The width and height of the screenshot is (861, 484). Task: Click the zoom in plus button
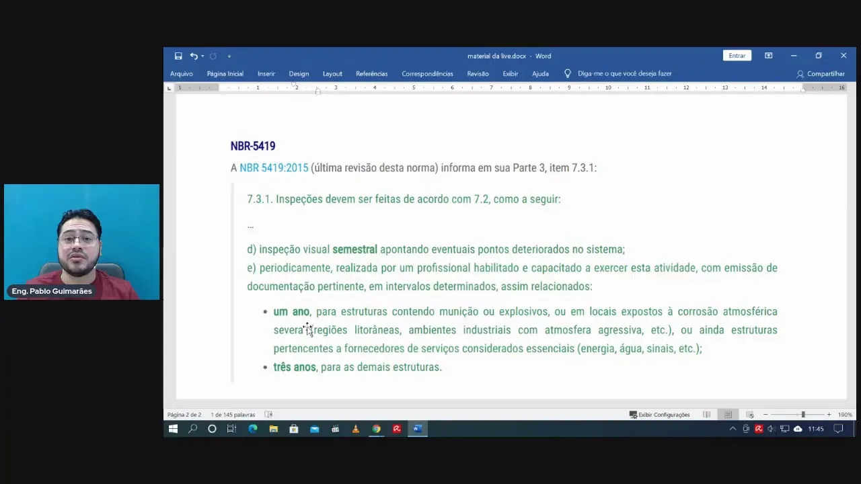point(829,415)
